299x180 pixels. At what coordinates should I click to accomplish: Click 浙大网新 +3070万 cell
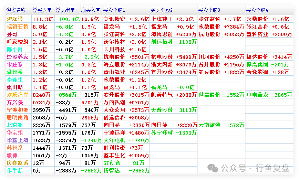click(x=174, y=65)
